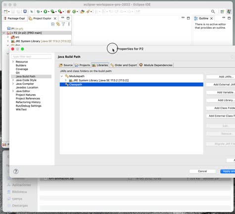This screenshot has height=214, width=235.
Task: Minimize the Project Explorer view
Action: pos(63,18)
